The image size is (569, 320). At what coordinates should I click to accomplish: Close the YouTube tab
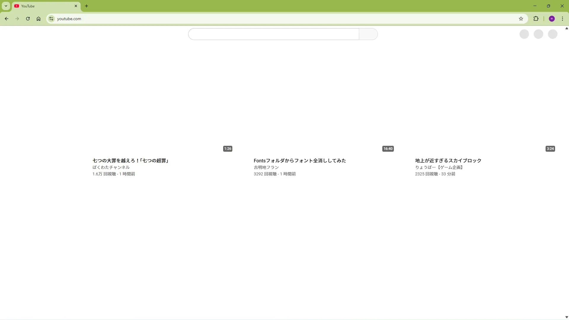click(x=76, y=6)
